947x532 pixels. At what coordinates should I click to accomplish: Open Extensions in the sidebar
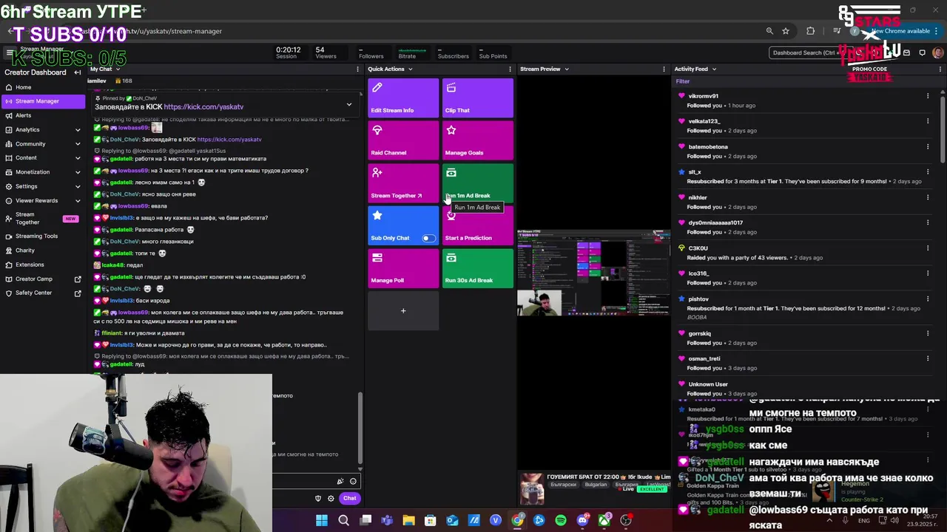pyautogui.click(x=43, y=265)
